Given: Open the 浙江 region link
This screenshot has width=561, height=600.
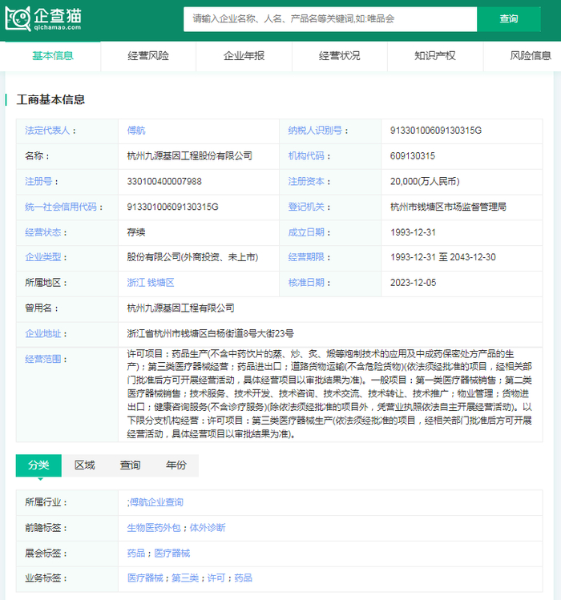Looking at the screenshot, I should (x=135, y=283).
